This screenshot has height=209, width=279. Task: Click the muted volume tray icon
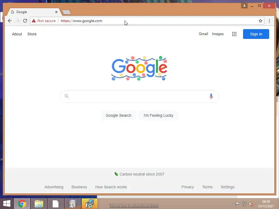click(251, 204)
